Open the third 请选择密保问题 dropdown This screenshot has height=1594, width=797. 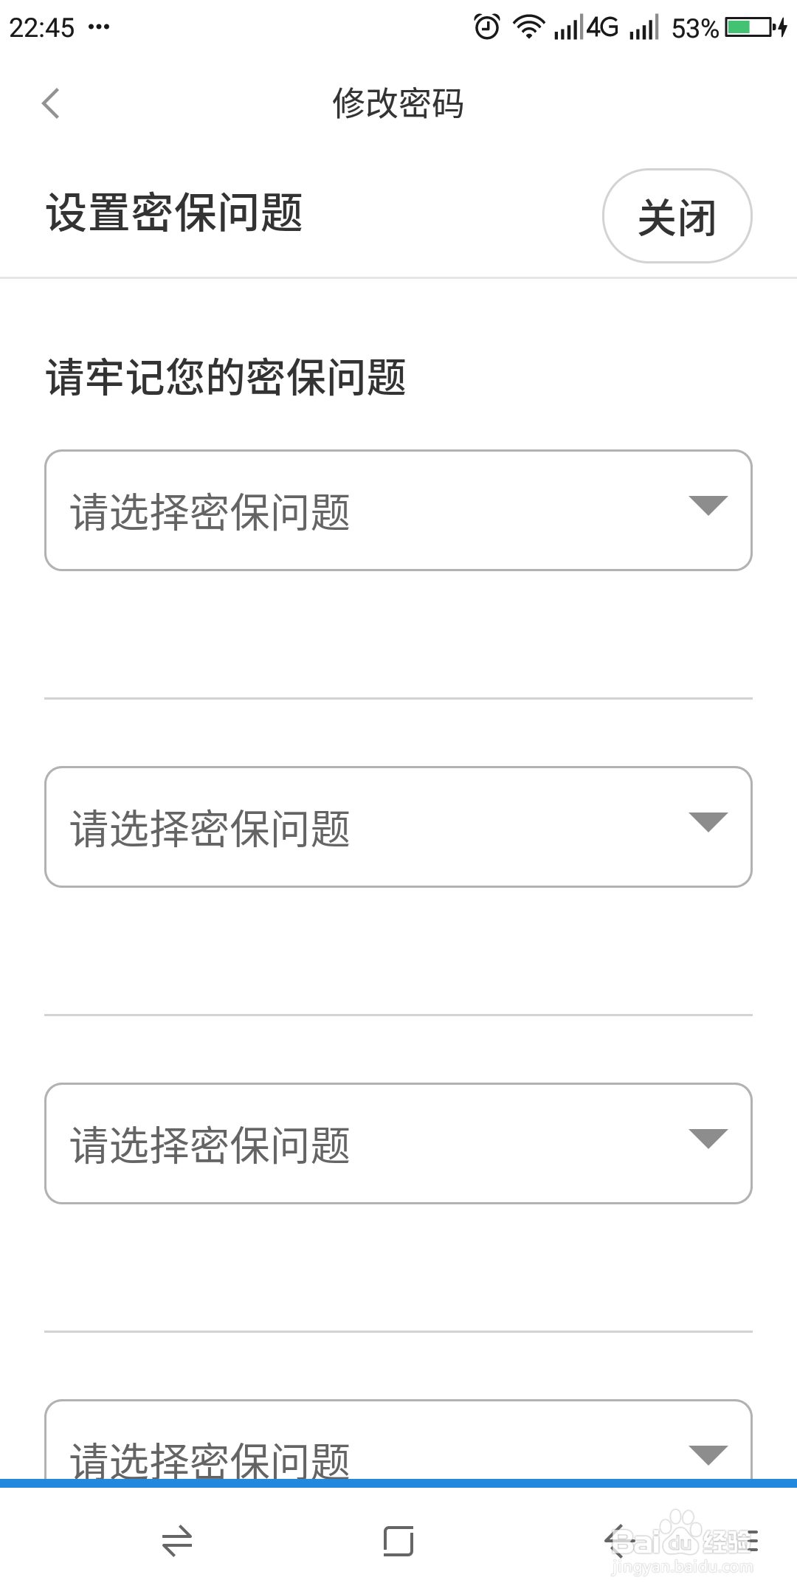click(x=398, y=1143)
